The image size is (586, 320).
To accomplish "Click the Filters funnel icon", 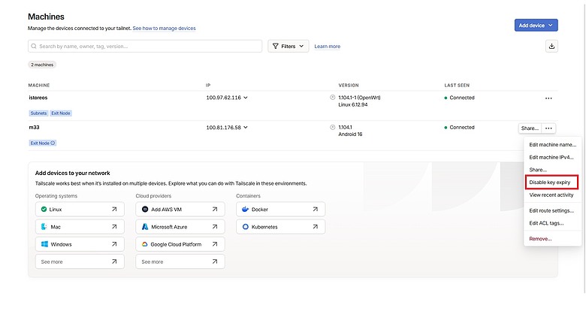I will 276,47.
